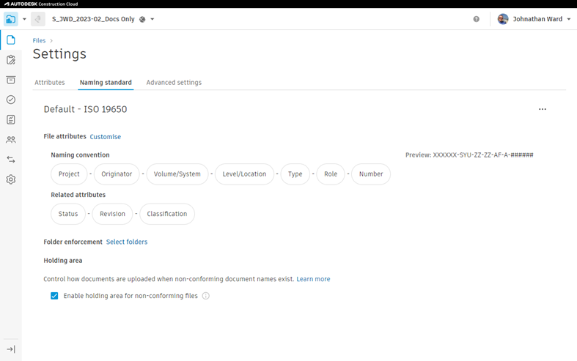Image resolution: width=577 pixels, height=361 pixels.
Task: Open the Members sidebar icon
Action: coord(11,140)
